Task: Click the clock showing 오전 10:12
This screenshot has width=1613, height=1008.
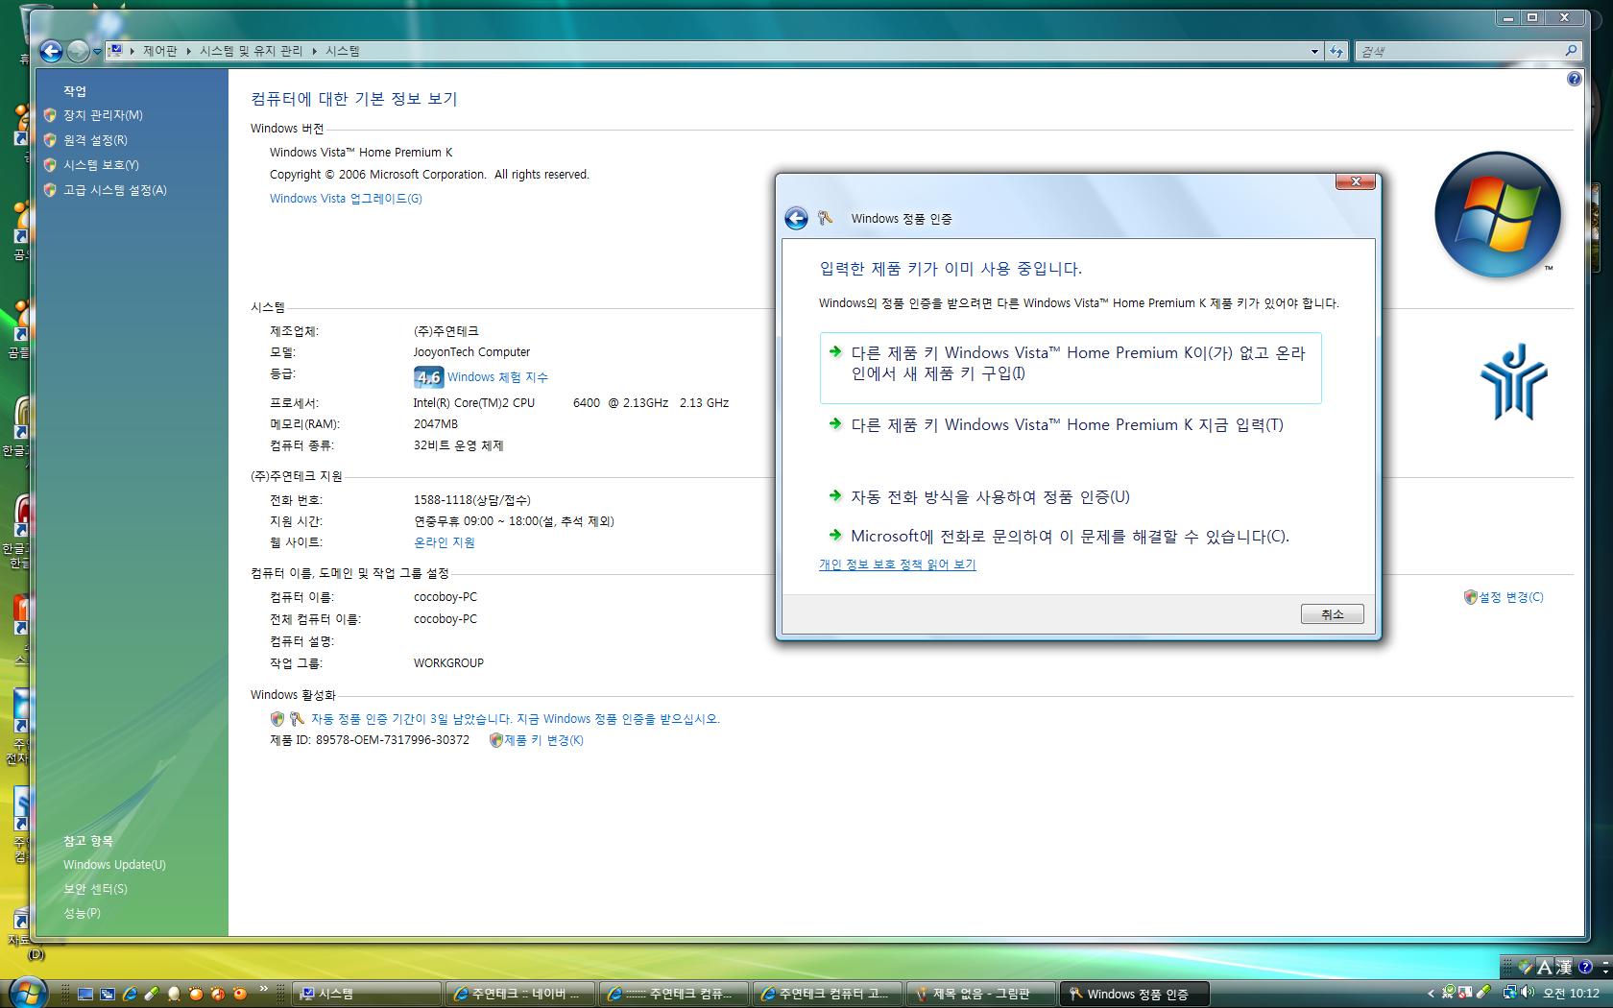Action: pyautogui.click(x=1571, y=994)
